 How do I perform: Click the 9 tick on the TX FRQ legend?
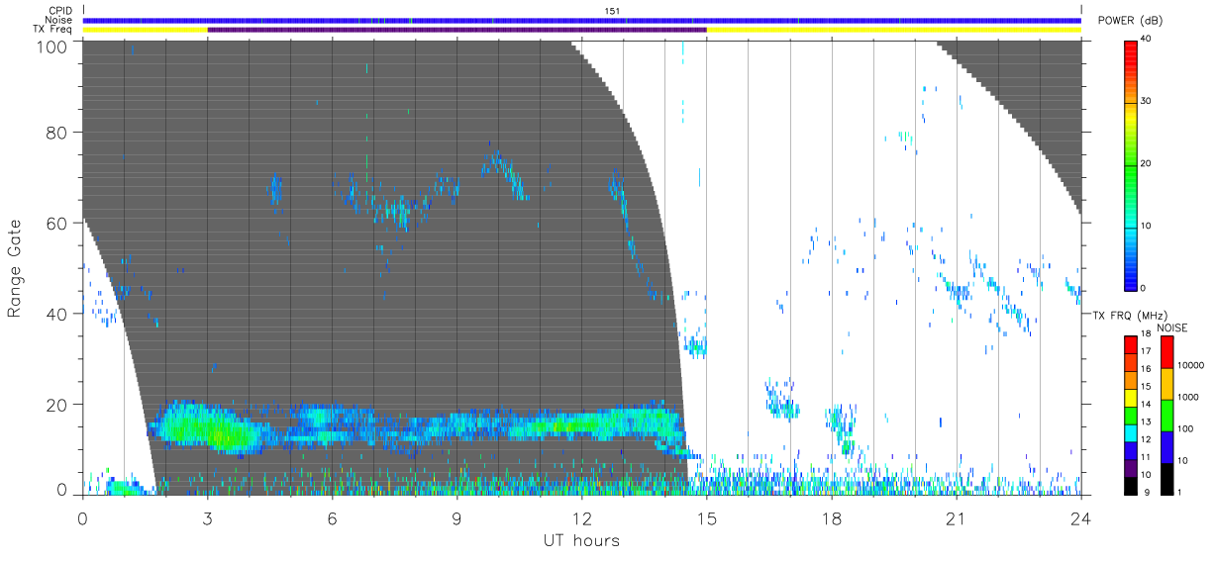point(1147,492)
